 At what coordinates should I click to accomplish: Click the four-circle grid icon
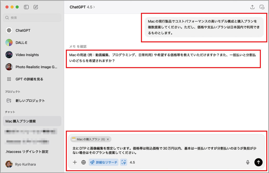9,79
